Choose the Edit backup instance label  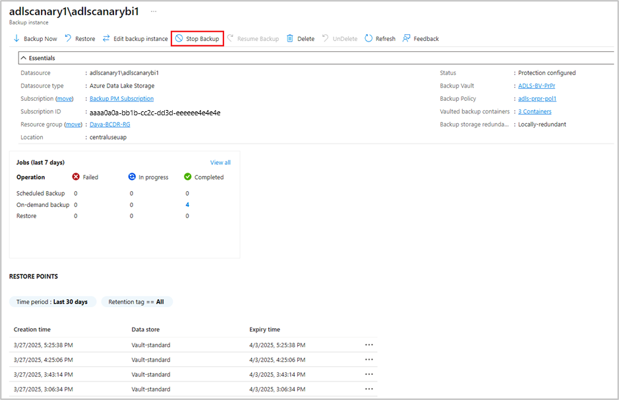tap(140, 39)
